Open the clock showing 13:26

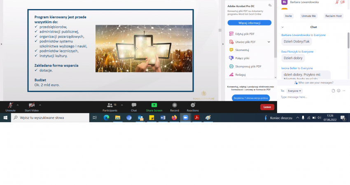tap(330, 118)
